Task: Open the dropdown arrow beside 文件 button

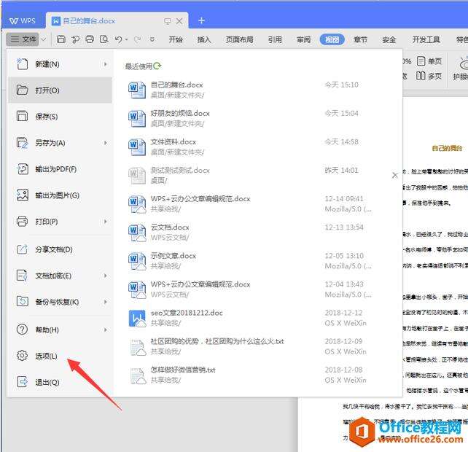Action: [44, 39]
